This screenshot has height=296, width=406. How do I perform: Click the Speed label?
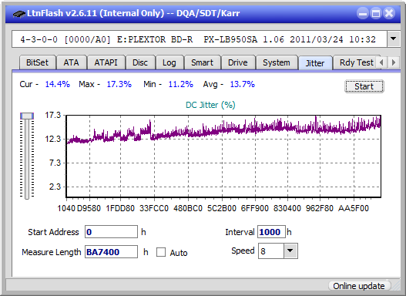tap(243, 251)
